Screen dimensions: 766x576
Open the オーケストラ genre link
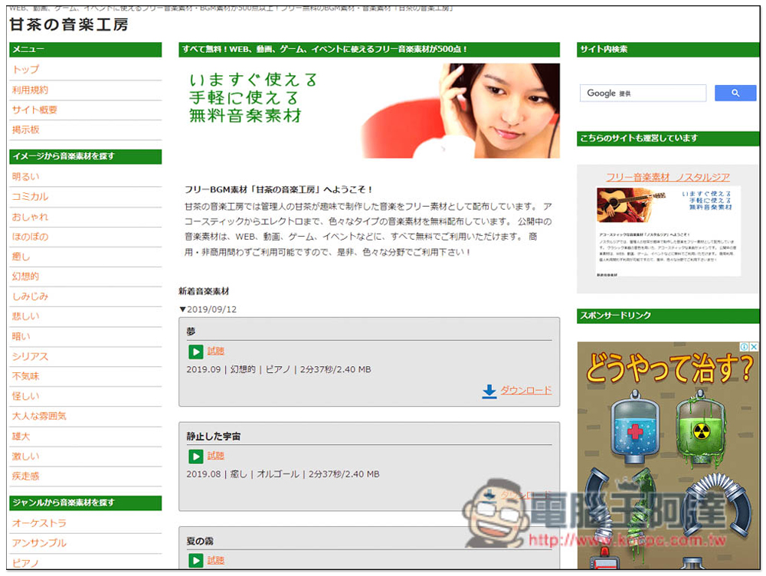tap(39, 522)
